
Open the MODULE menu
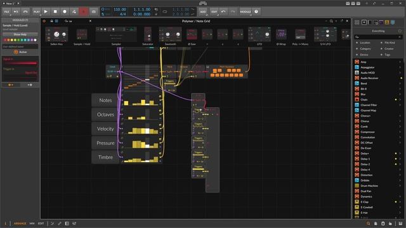[x=246, y=11]
